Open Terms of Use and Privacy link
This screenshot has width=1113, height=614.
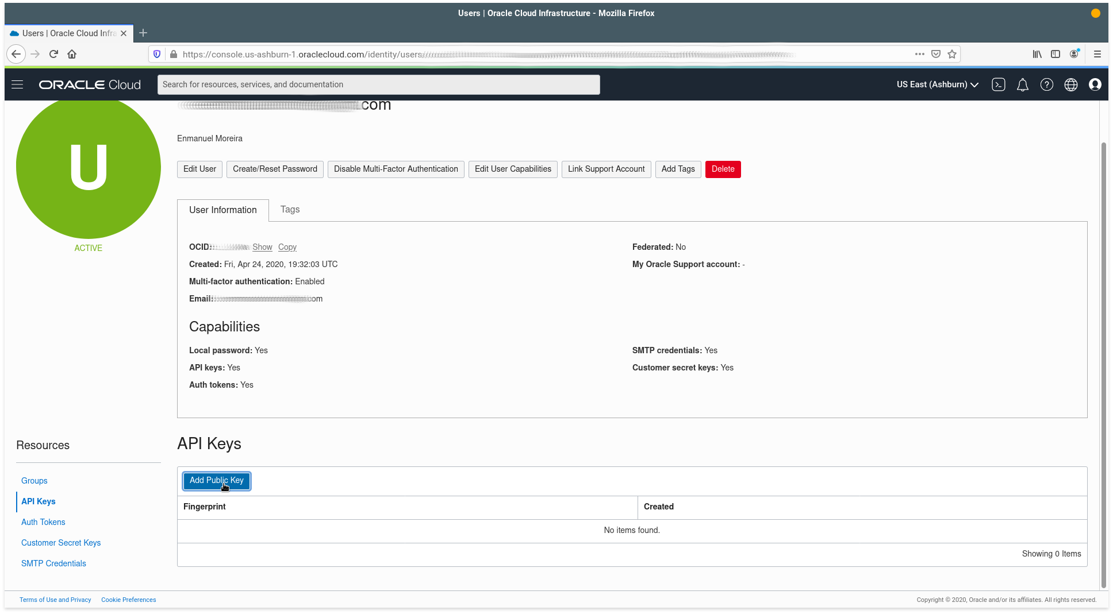click(x=55, y=600)
